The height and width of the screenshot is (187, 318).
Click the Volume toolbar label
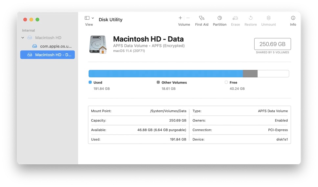[184, 25]
